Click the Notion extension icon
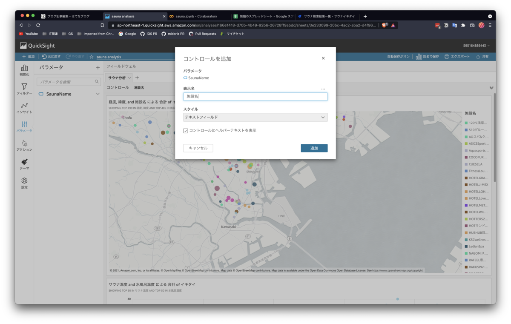The height and width of the screenshot is (324, 511). pos(446,25)
